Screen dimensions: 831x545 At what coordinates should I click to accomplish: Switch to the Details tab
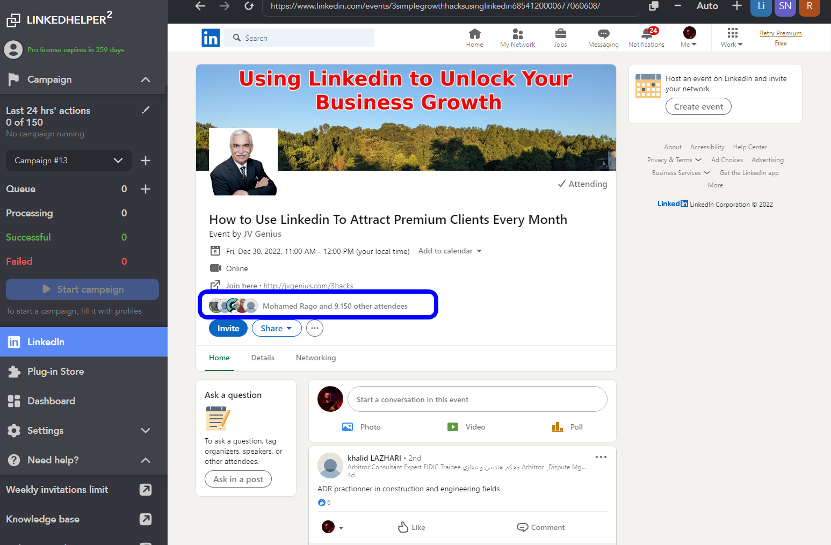coord(263,358)
